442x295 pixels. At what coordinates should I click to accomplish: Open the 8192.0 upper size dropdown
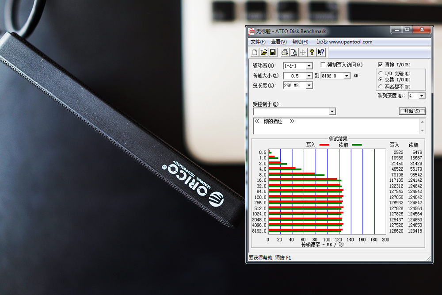[347, 76]
